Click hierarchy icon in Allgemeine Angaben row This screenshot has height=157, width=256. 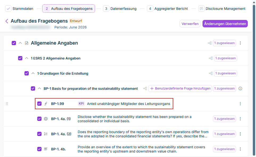(x=210, y=43)
